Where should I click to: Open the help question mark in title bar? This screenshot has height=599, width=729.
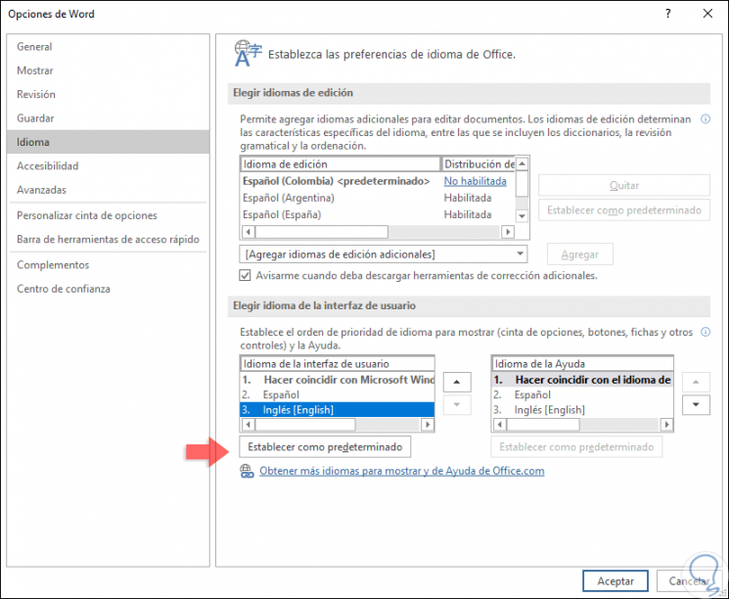(x=668, y=14)
